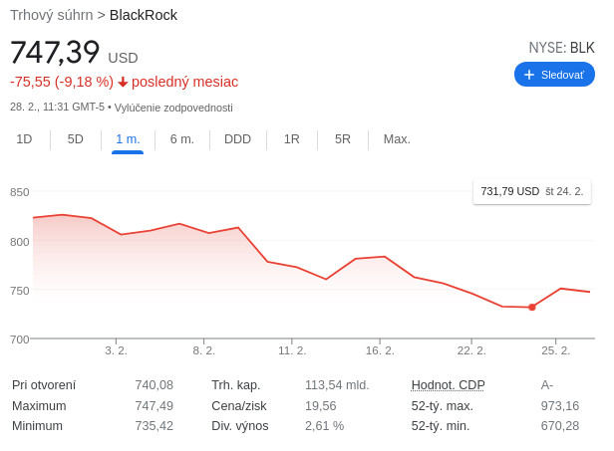
Task: Click the NYSE: BLK ticker label
Action: [561, 48]
